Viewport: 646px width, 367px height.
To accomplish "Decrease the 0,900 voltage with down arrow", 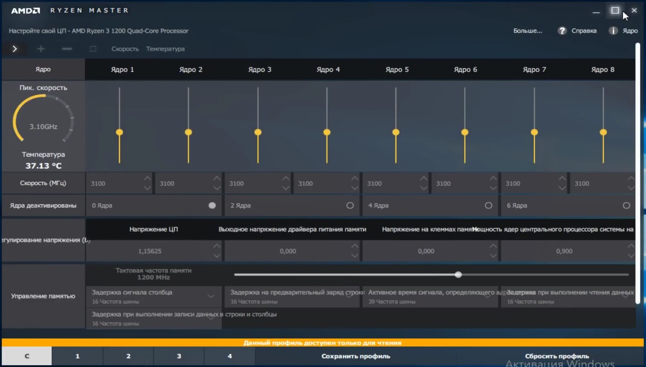I will coord(631,256).
